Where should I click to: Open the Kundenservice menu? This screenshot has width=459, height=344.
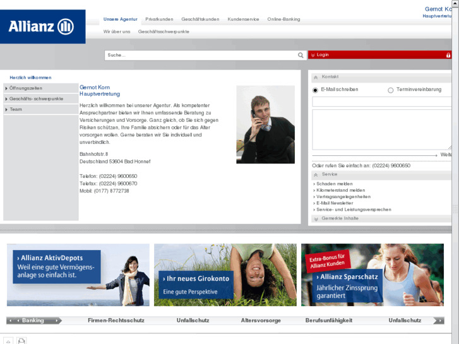(243, 20)
